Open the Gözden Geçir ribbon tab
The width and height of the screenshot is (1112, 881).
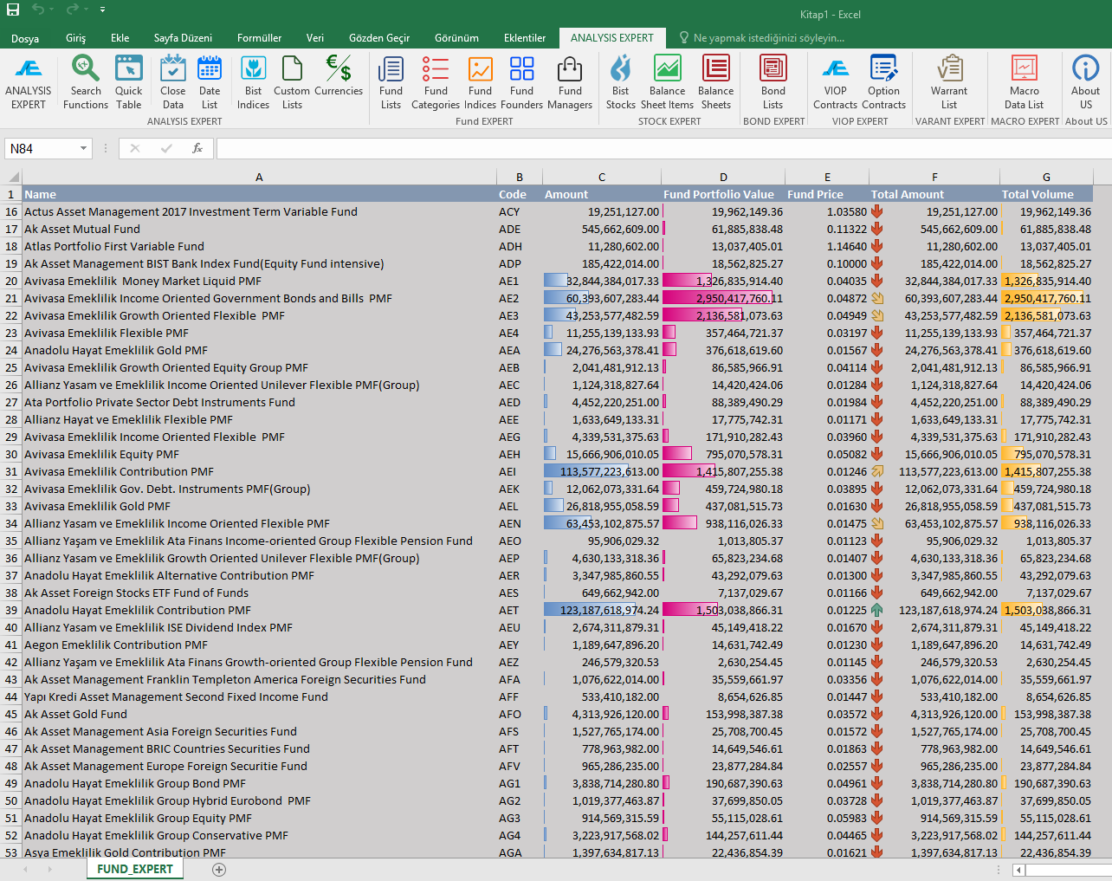coord(379,38)
